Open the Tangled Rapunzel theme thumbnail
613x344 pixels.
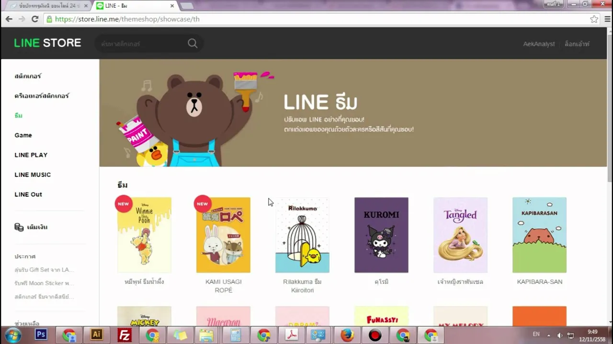[x=460, y=235]
